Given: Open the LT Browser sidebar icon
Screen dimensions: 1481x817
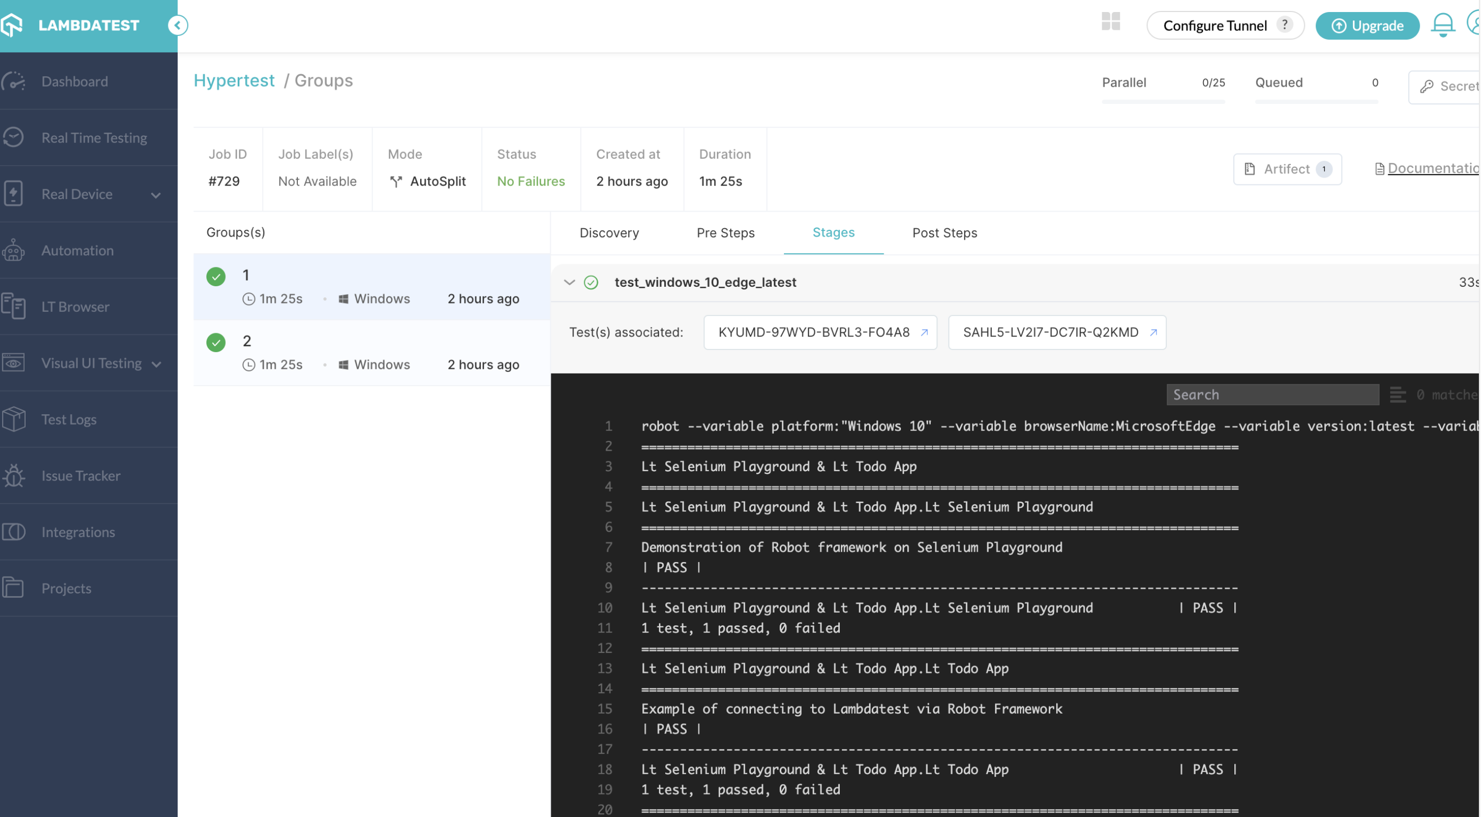Looking at the screenshot, I should (13, 306).
